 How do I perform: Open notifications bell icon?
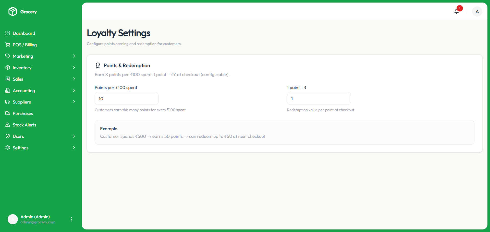[457, 11]
